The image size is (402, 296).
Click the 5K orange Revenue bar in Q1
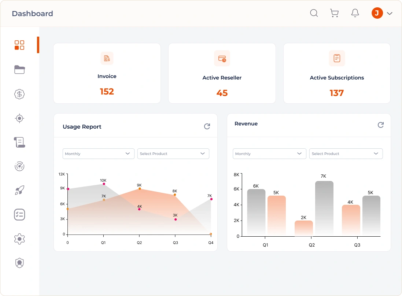[276, 216]
